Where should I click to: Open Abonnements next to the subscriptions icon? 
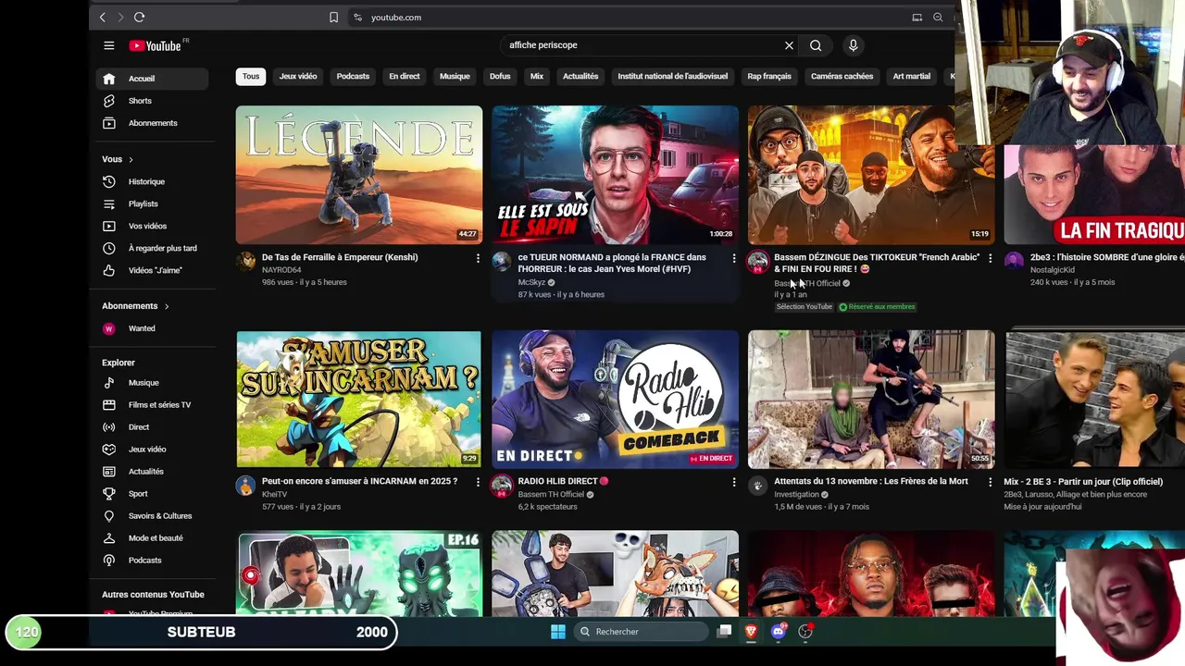click(x=153, y=123)
